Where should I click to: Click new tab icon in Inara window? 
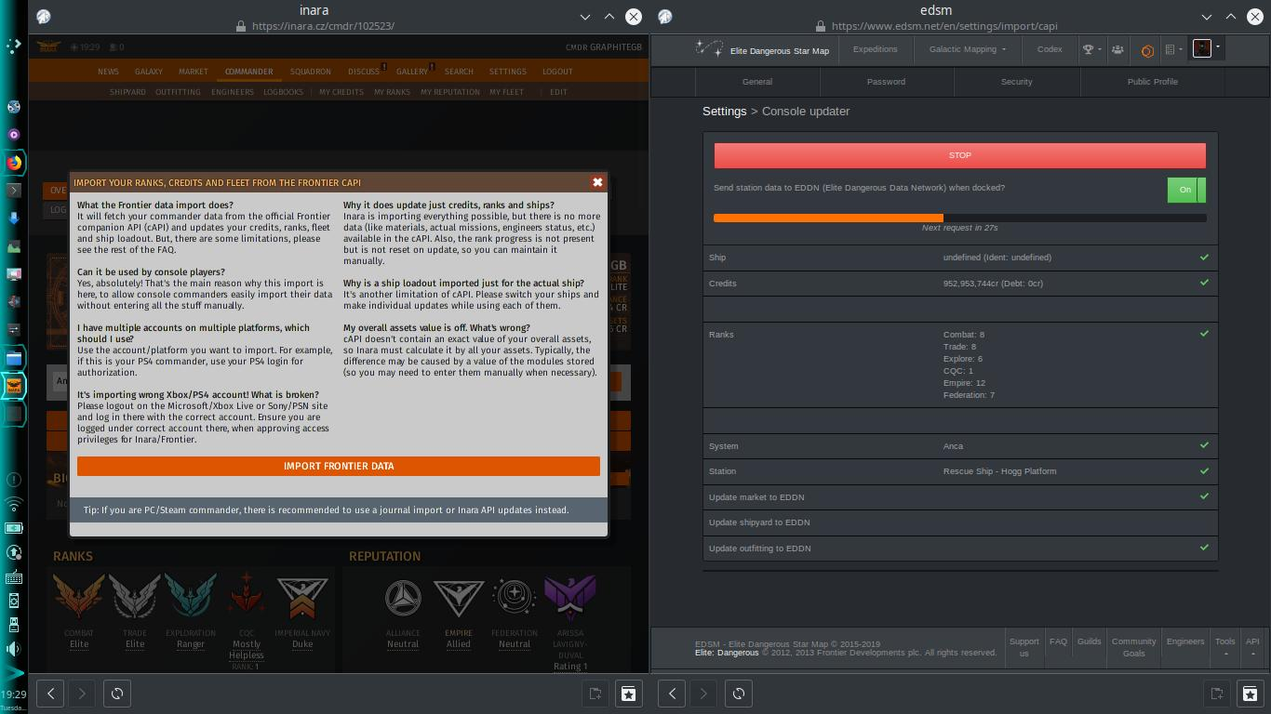(x=595, y=693)
